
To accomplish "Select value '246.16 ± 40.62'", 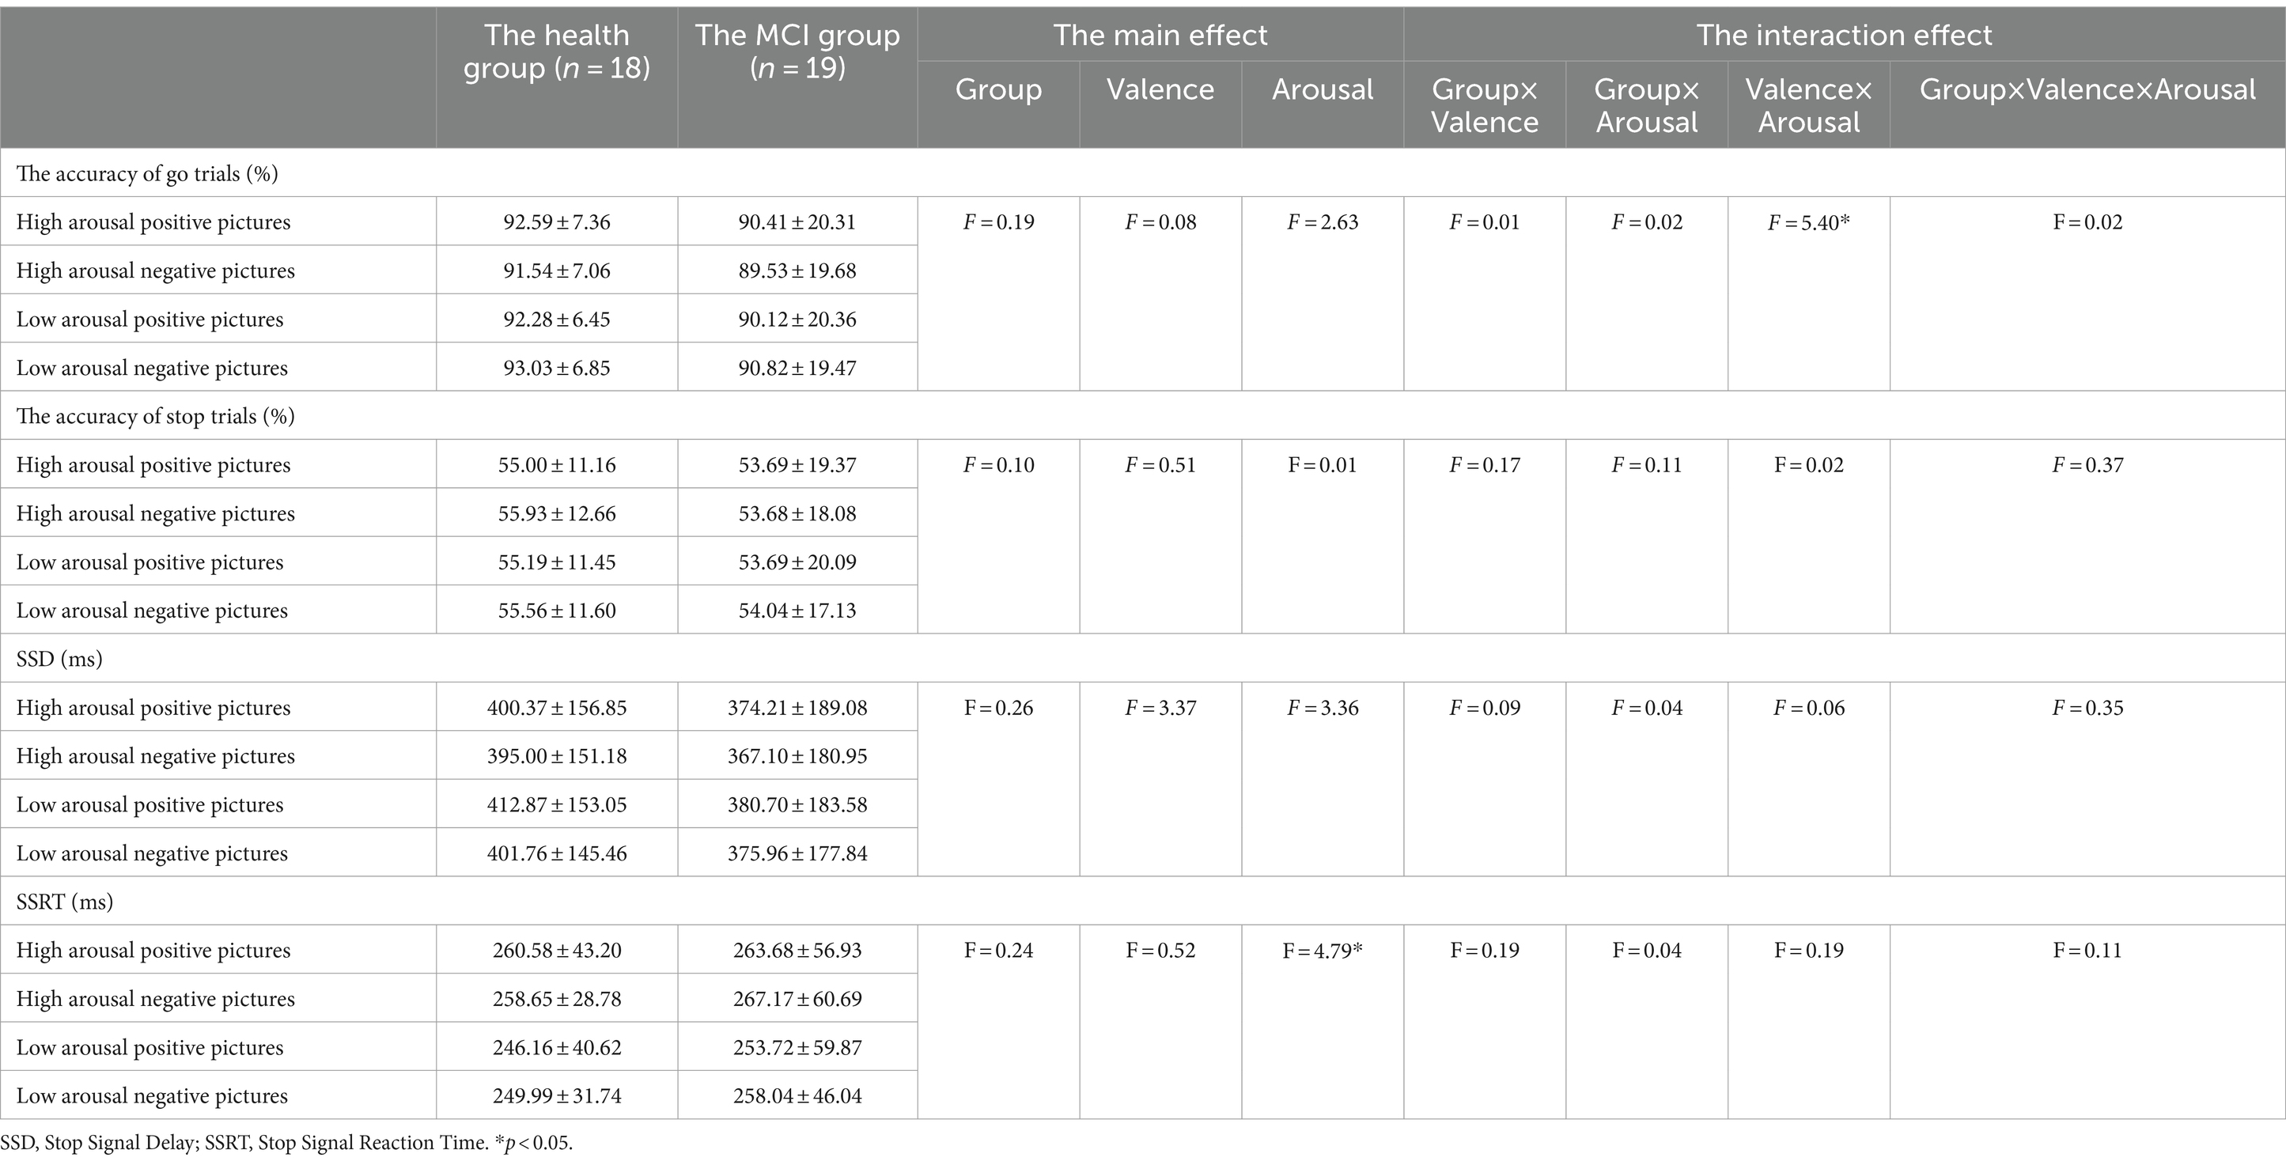I will click(x=556, y=1048).
